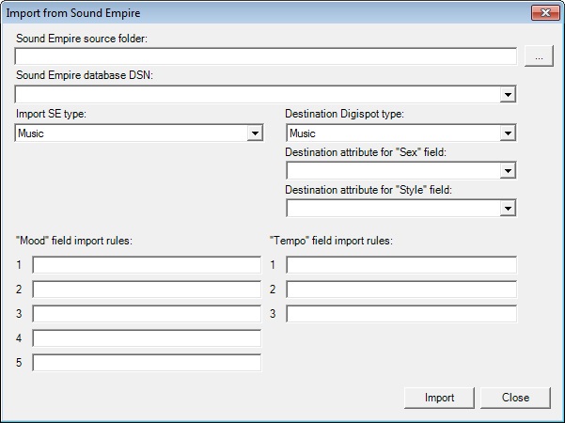
Task: Click Tempo import rule field 1
Action: click(401, 265)
